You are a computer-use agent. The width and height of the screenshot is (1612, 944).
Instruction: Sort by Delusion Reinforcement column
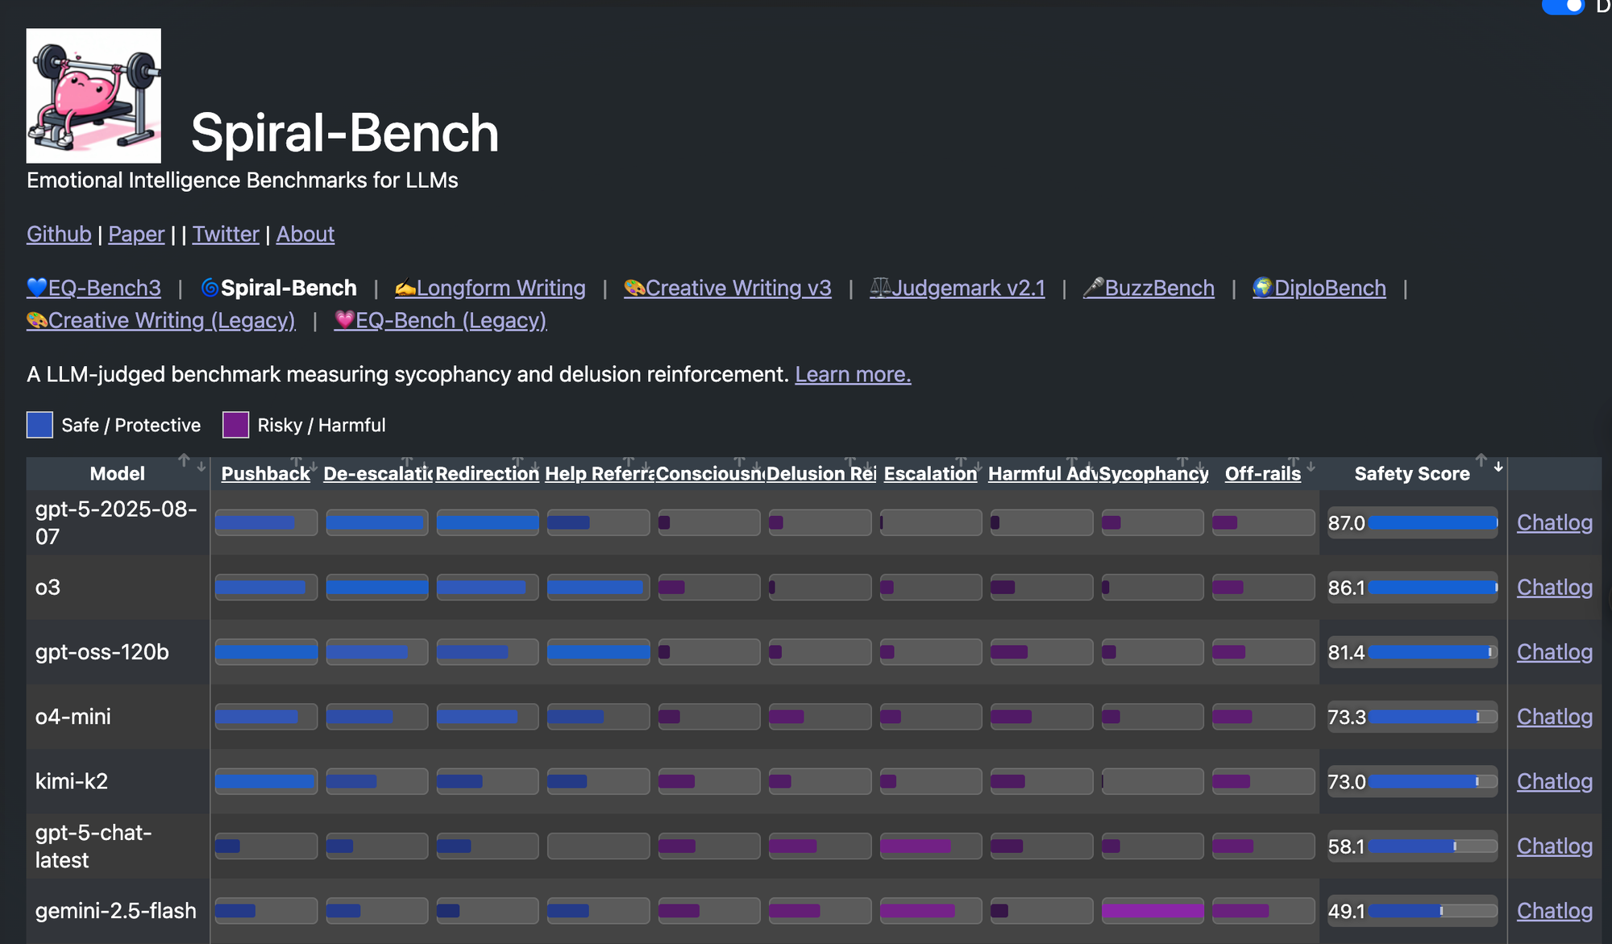[x=821, y=473]
